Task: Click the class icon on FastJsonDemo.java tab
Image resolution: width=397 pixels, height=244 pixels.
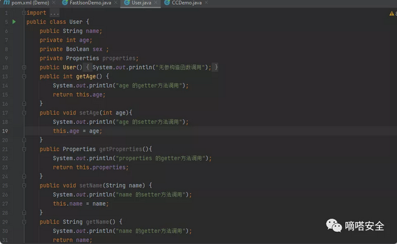Action: 65,3
